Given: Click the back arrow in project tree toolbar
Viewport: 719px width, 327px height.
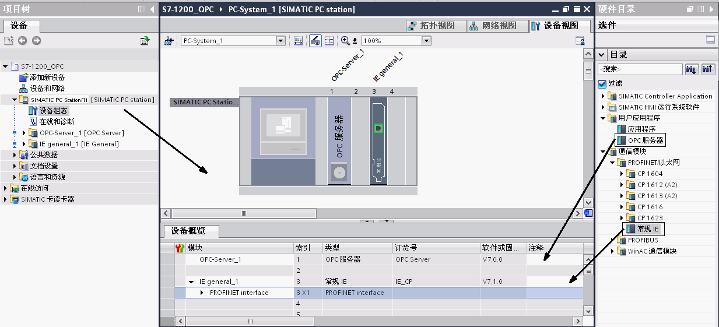Looking at the screenshot, I should click(x=22, y=41).
